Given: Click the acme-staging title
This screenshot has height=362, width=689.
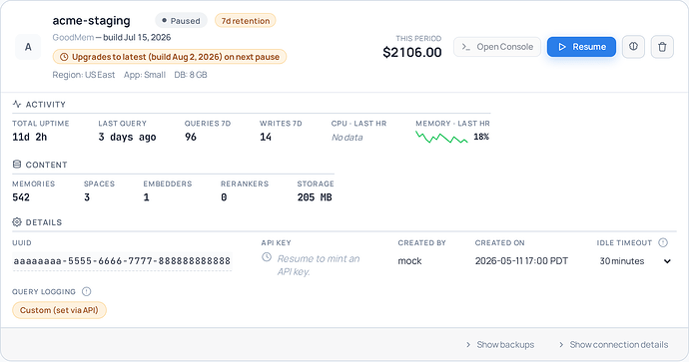Looking at the screenshot, I should pos(92,21).
